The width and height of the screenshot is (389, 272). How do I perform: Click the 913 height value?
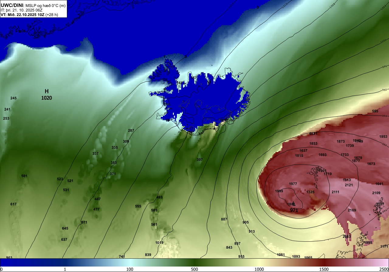pos(252,231)
